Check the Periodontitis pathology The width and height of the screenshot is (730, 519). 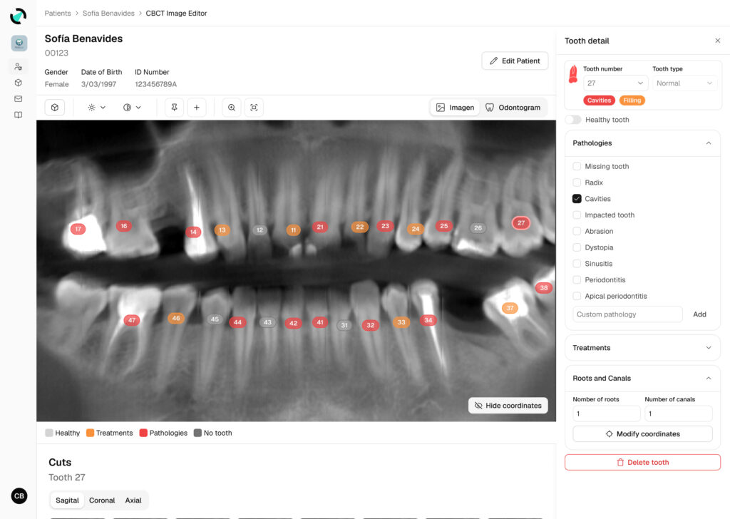tap(577, 279)
